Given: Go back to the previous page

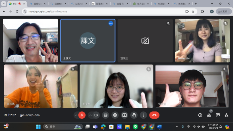Looking at the screenshot, I should tap(4, 11).
